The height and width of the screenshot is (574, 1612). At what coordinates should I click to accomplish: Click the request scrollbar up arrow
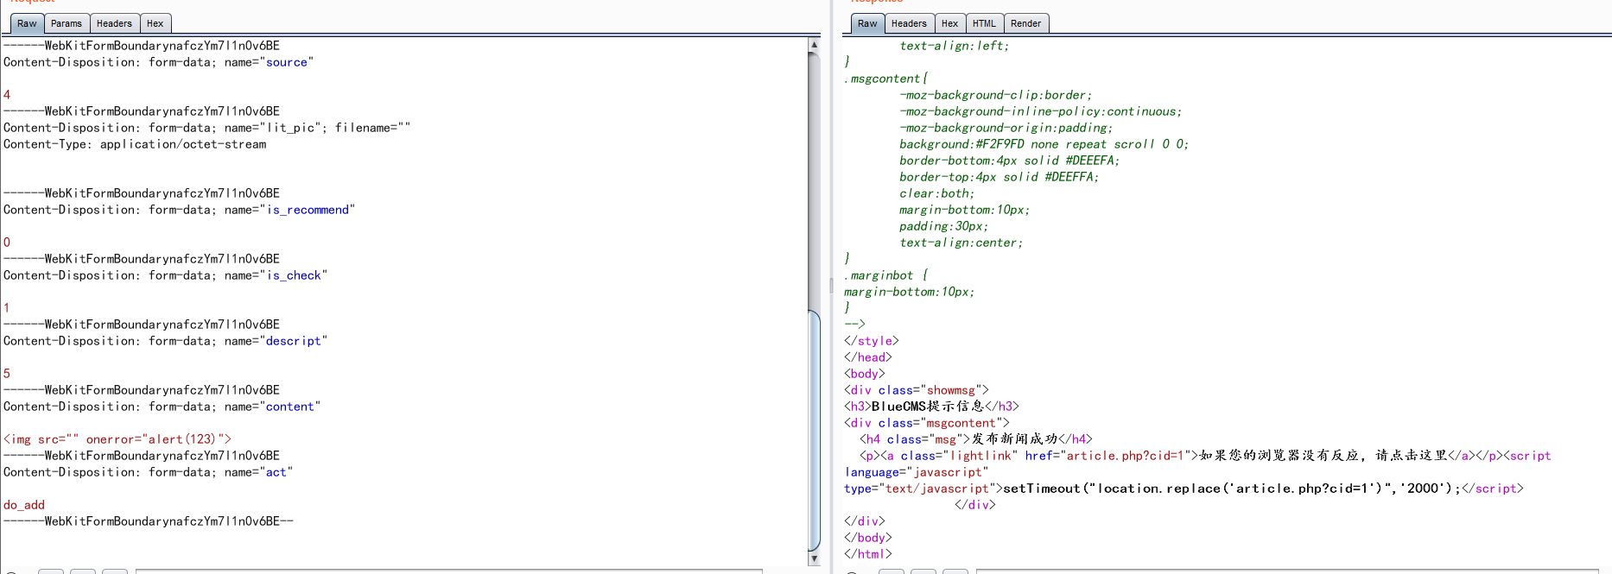tap(814, 44)
